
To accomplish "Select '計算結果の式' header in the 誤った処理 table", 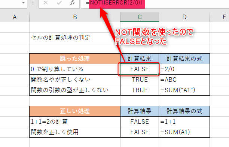I will 184,58.
